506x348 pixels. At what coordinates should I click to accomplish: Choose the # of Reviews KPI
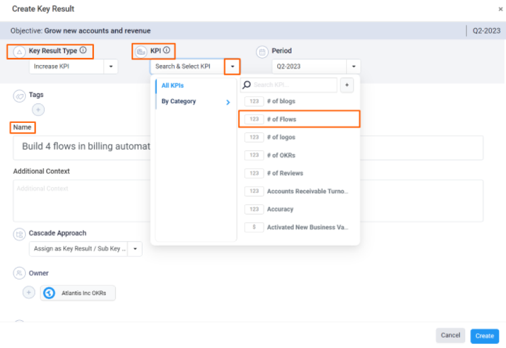299,173
